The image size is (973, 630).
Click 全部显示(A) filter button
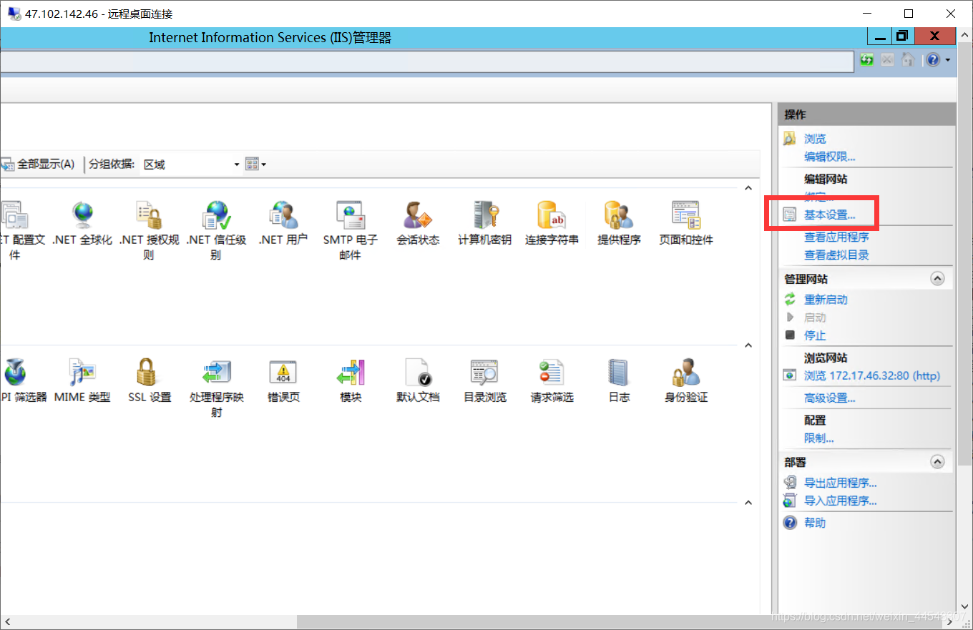click(38, 164)
